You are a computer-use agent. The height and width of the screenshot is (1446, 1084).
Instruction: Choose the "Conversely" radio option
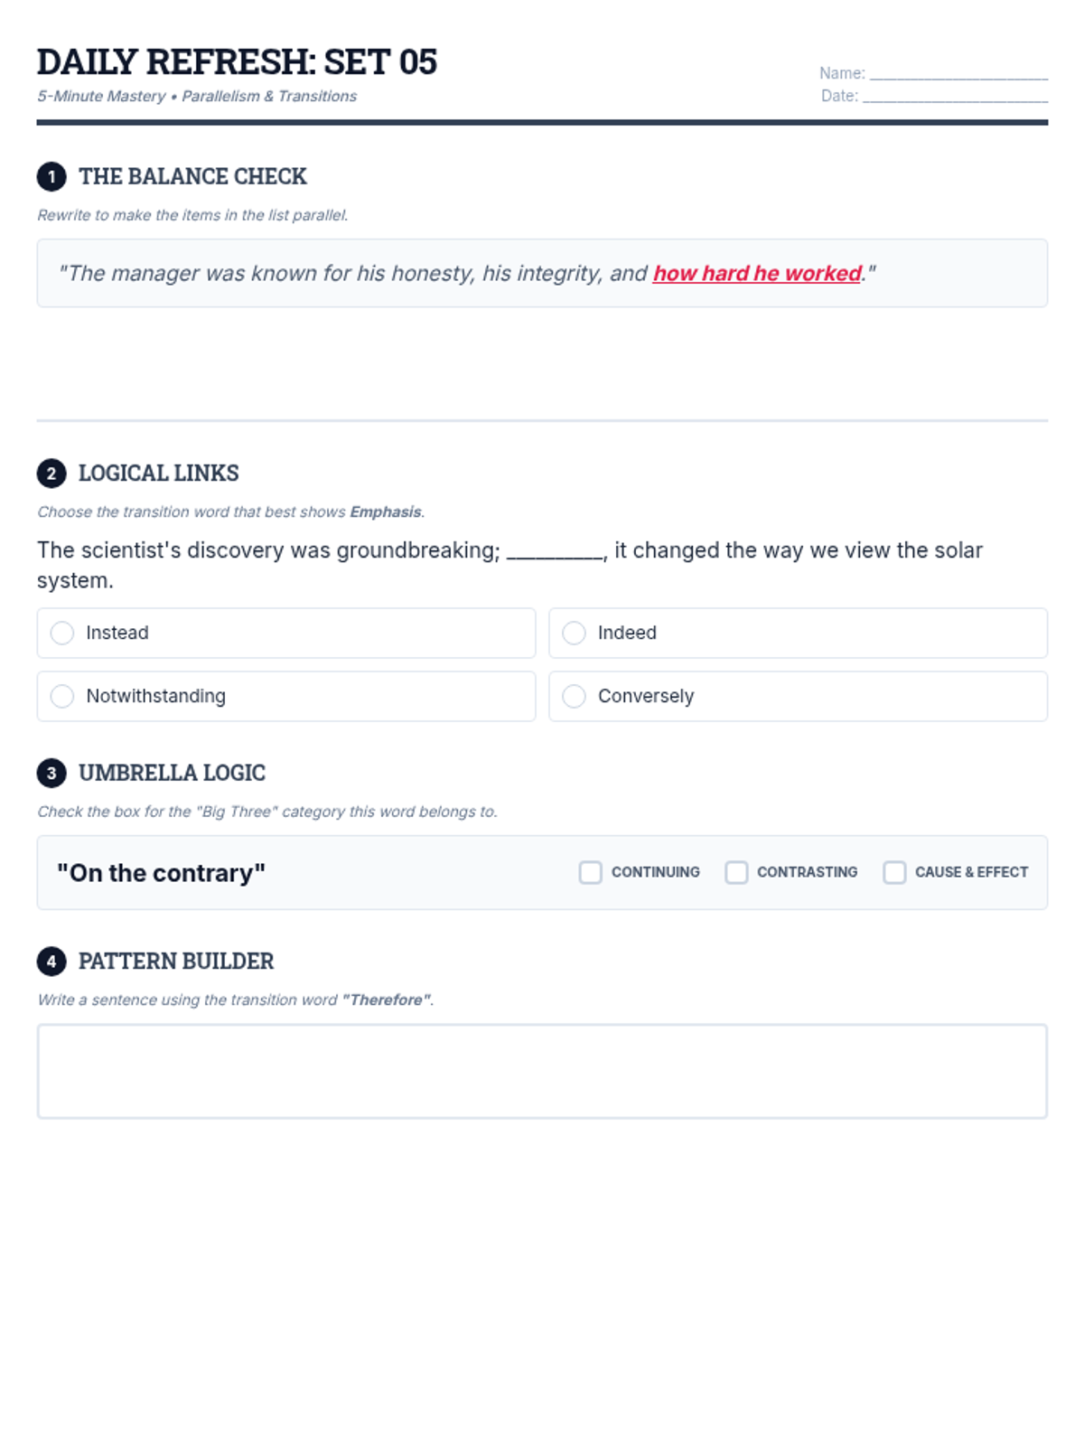coord(574,696)
